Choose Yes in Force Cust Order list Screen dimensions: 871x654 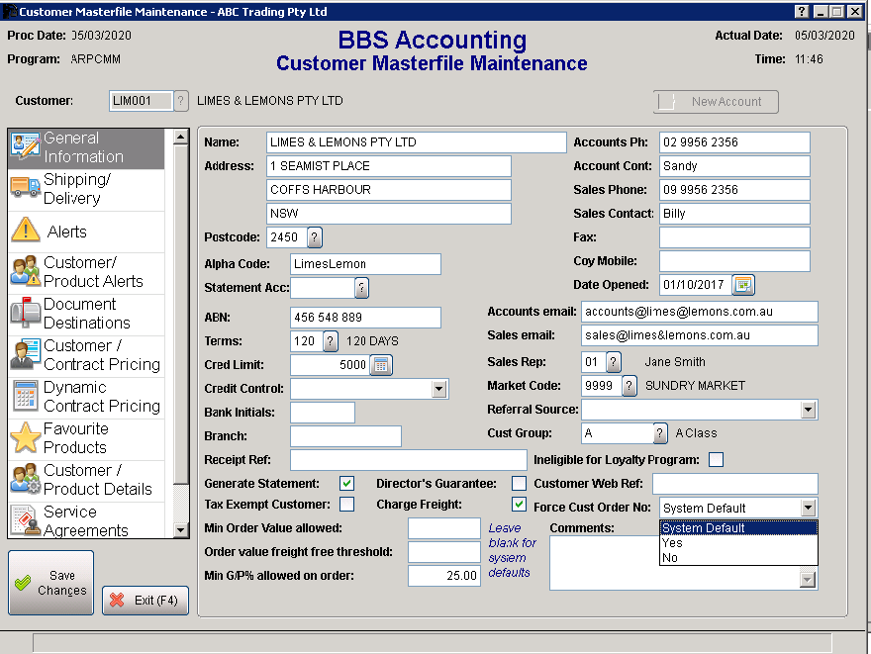[673, 543]
